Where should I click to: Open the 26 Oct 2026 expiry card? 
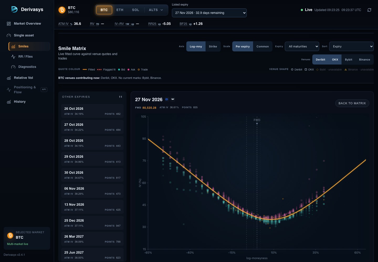pos(92,111)
